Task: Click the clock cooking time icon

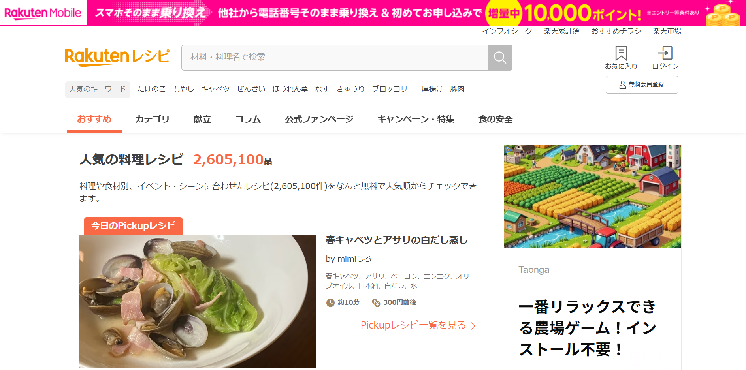Action: pos(330,303)
